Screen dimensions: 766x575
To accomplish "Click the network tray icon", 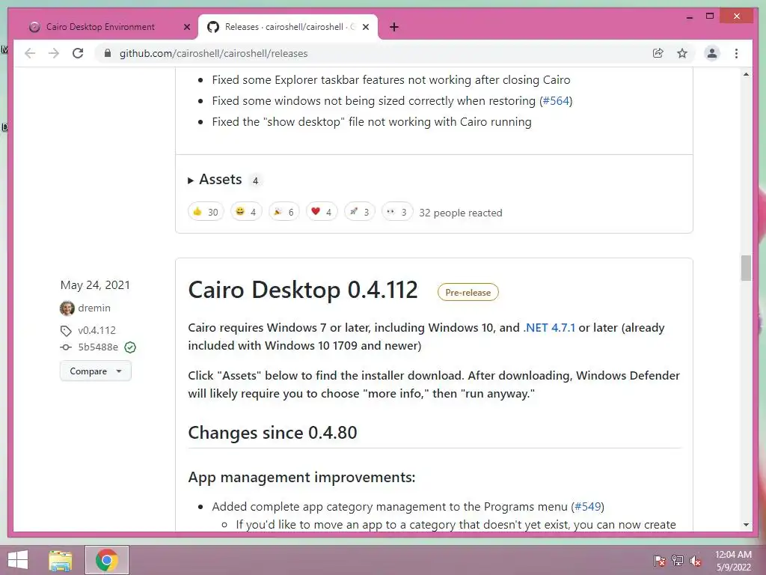I will 678,561.
